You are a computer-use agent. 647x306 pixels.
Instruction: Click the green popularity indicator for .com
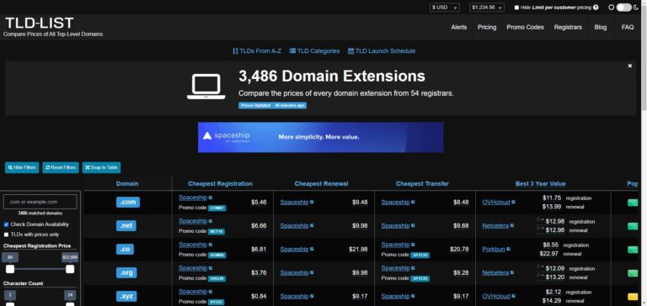pyautogui.click(x=633, y=203)
